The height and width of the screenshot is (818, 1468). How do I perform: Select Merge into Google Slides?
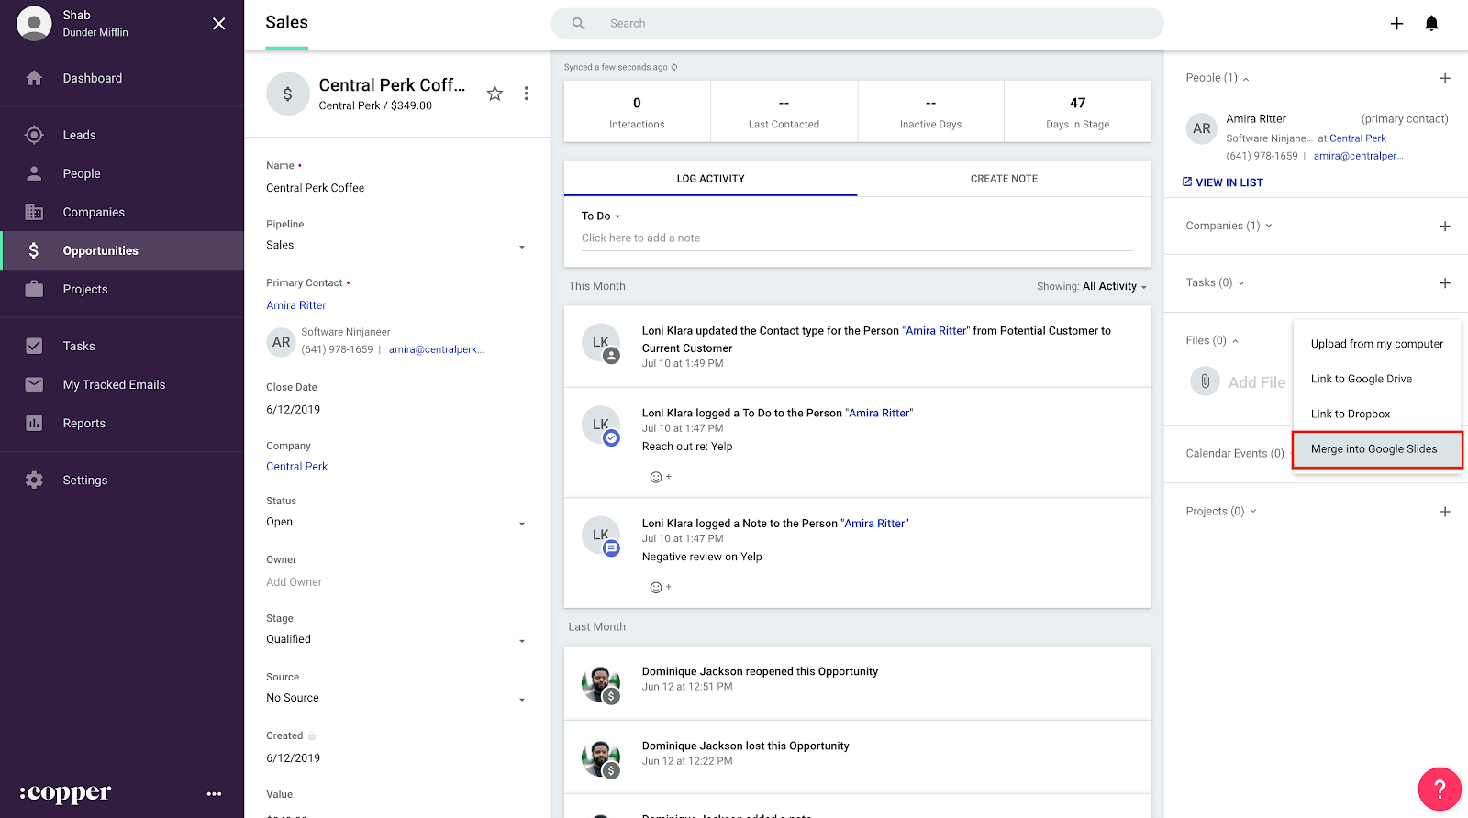pyautogui.click(x=1376, y=449)
